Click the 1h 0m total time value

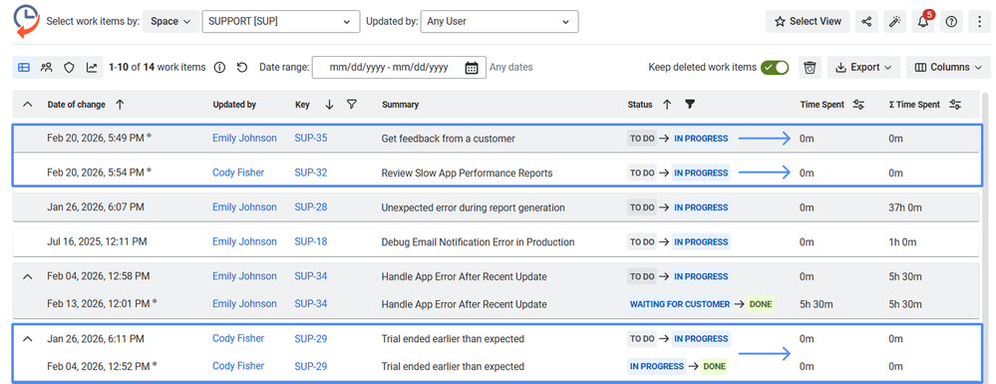pos(902,242)
